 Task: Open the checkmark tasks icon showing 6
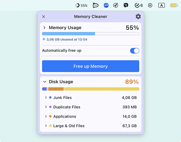click(x=139, y=5)
